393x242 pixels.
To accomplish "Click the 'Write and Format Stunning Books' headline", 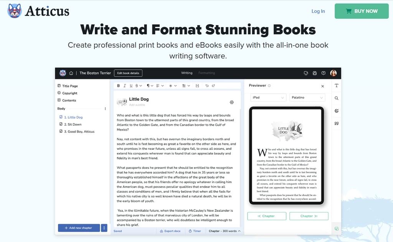I will pyautogui.click(x=198, y=30).
